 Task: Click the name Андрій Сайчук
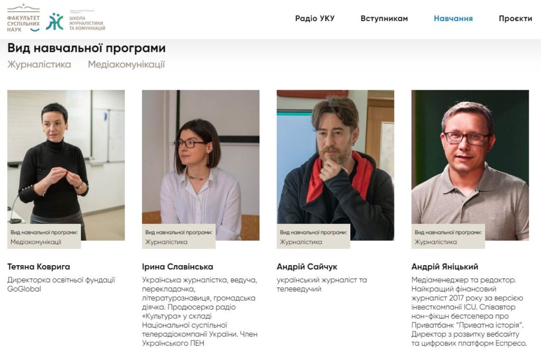coord(307,267)
